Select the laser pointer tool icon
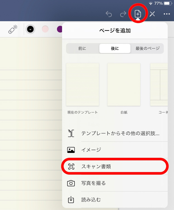Viewport: 174px width, 210px height. click(x=13, y=29)
